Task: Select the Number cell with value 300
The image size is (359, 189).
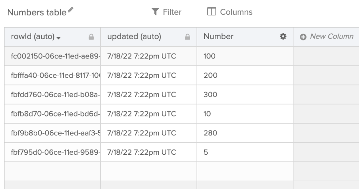Action: point(245,94)
